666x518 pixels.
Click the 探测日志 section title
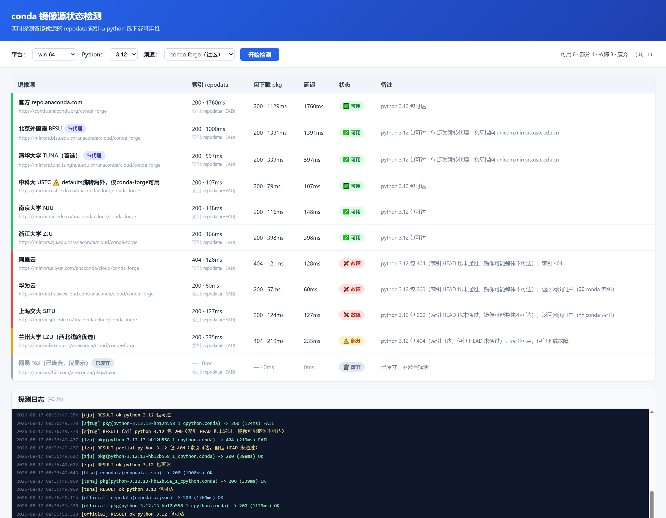click(x=31, y=399)
